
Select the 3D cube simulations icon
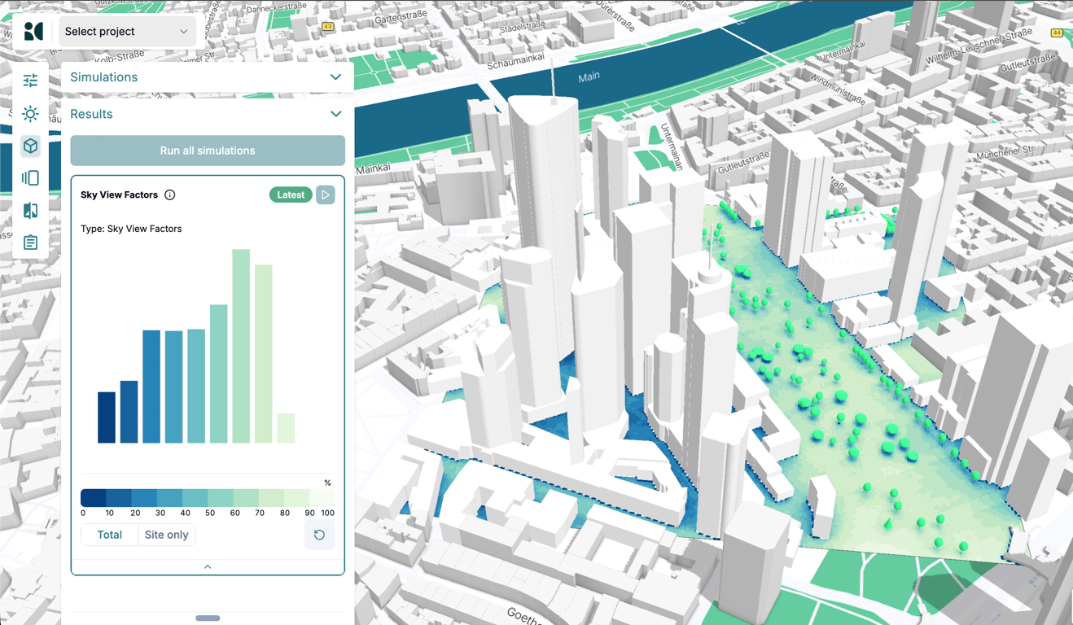coord(30,146)
